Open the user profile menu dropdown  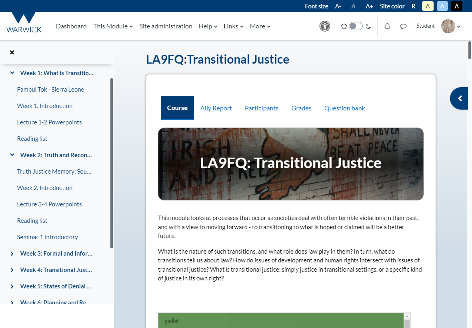coord(451,26)
